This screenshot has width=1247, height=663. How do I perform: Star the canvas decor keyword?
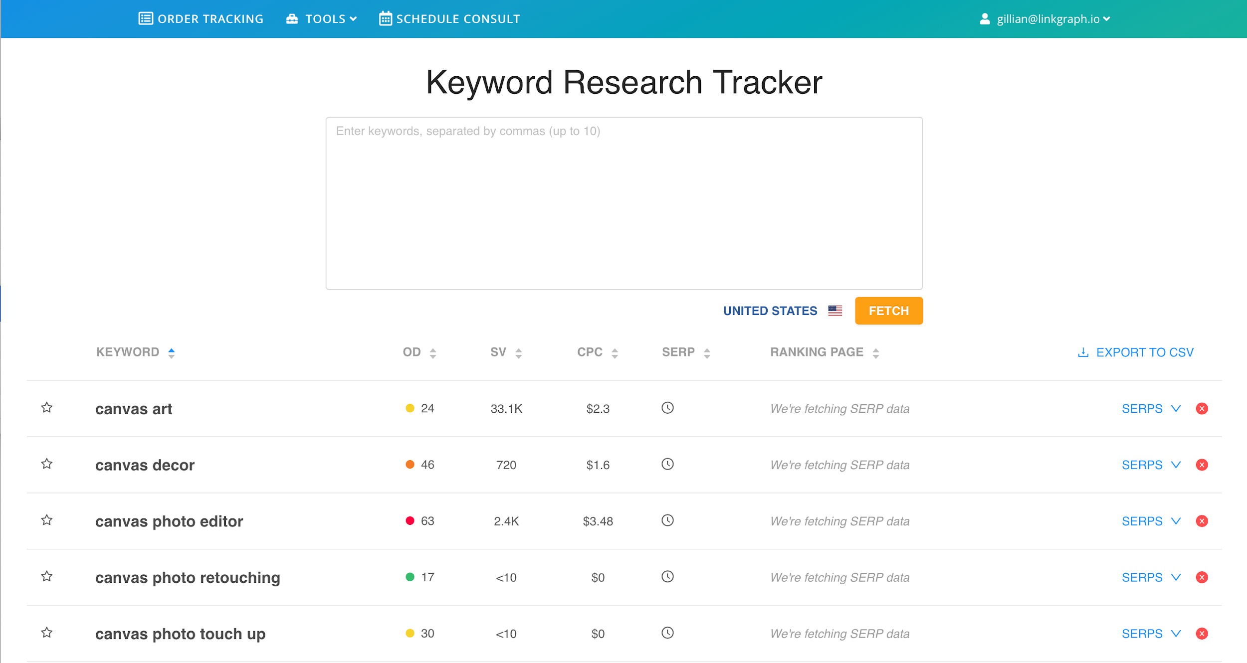(47, 464)
